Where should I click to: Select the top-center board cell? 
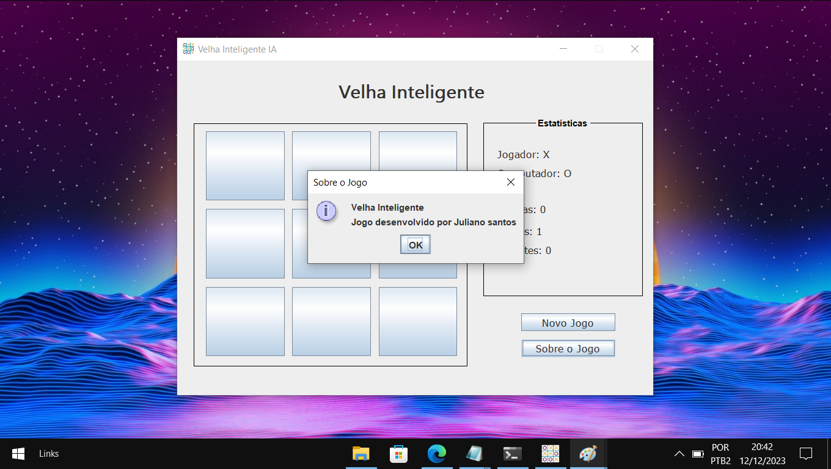pos(331,151)
